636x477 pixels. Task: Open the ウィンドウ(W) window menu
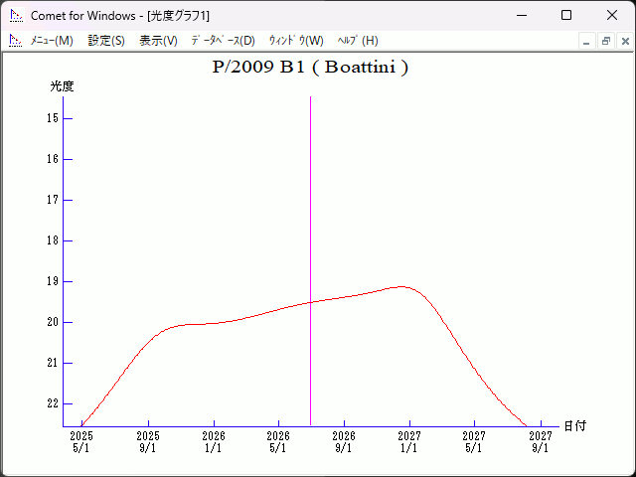click(296, 41)
